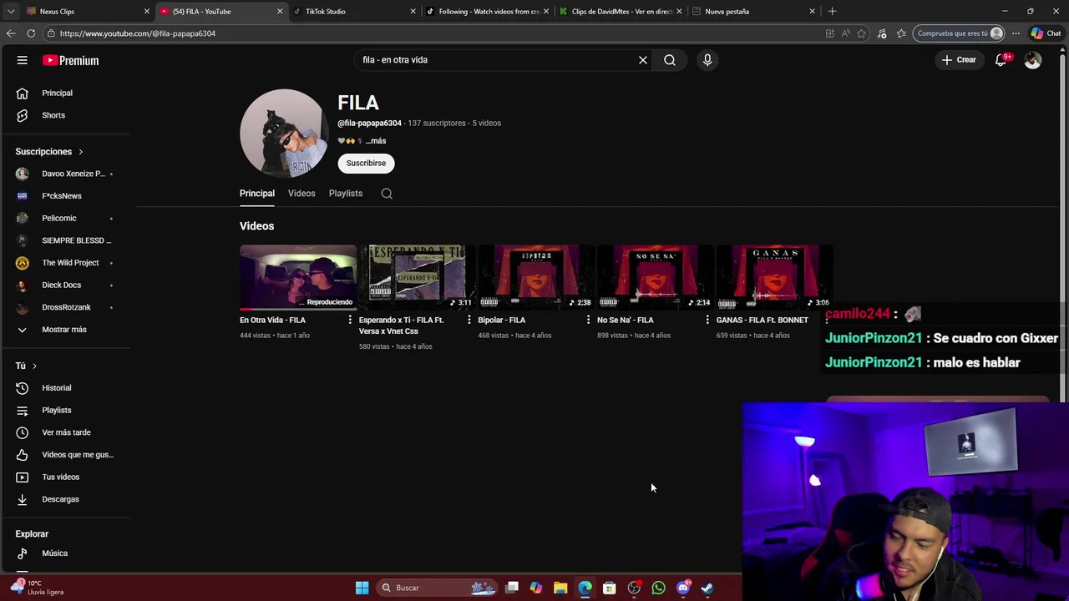Expand the channel description with ...más
The height and width of the screenshot is (601, 1069).
376,141
